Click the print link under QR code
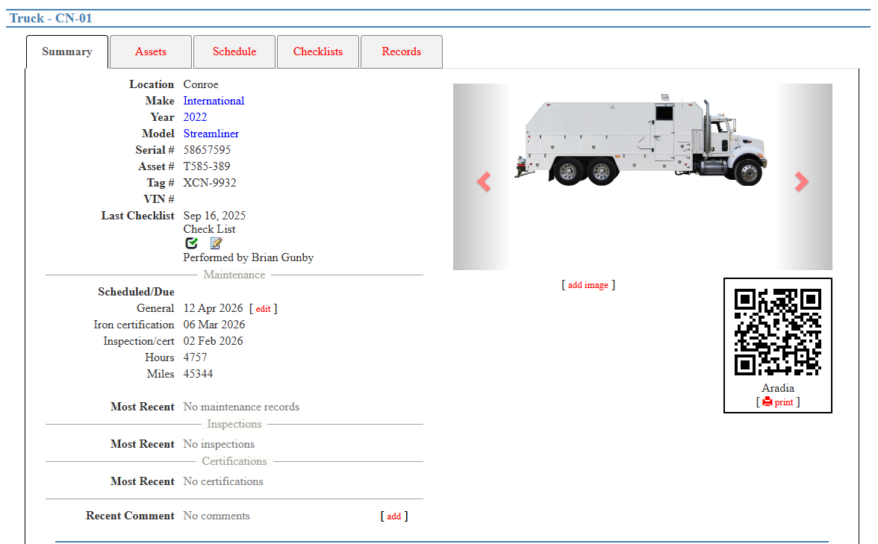Screen dimensions: 878x544 click(x=784, y=402)
